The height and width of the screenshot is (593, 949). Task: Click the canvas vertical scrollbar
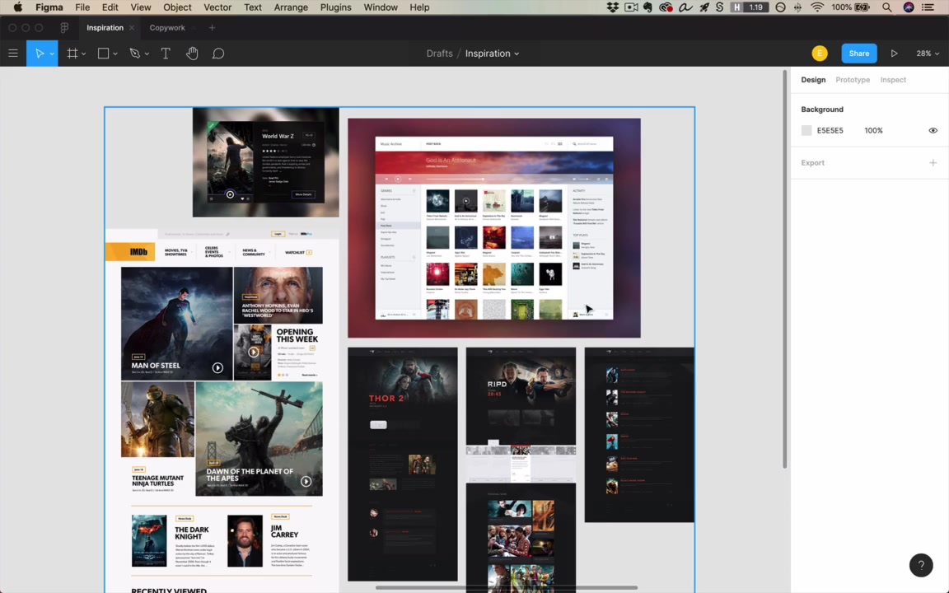click(x=785, y=269)
